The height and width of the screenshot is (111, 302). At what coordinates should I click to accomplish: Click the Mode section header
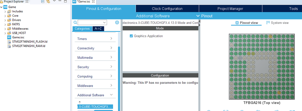pos(161,28)
